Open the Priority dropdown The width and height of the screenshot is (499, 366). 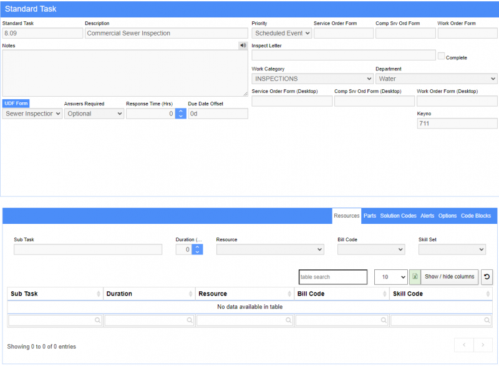pyautogui.click(x=281, y=34)
